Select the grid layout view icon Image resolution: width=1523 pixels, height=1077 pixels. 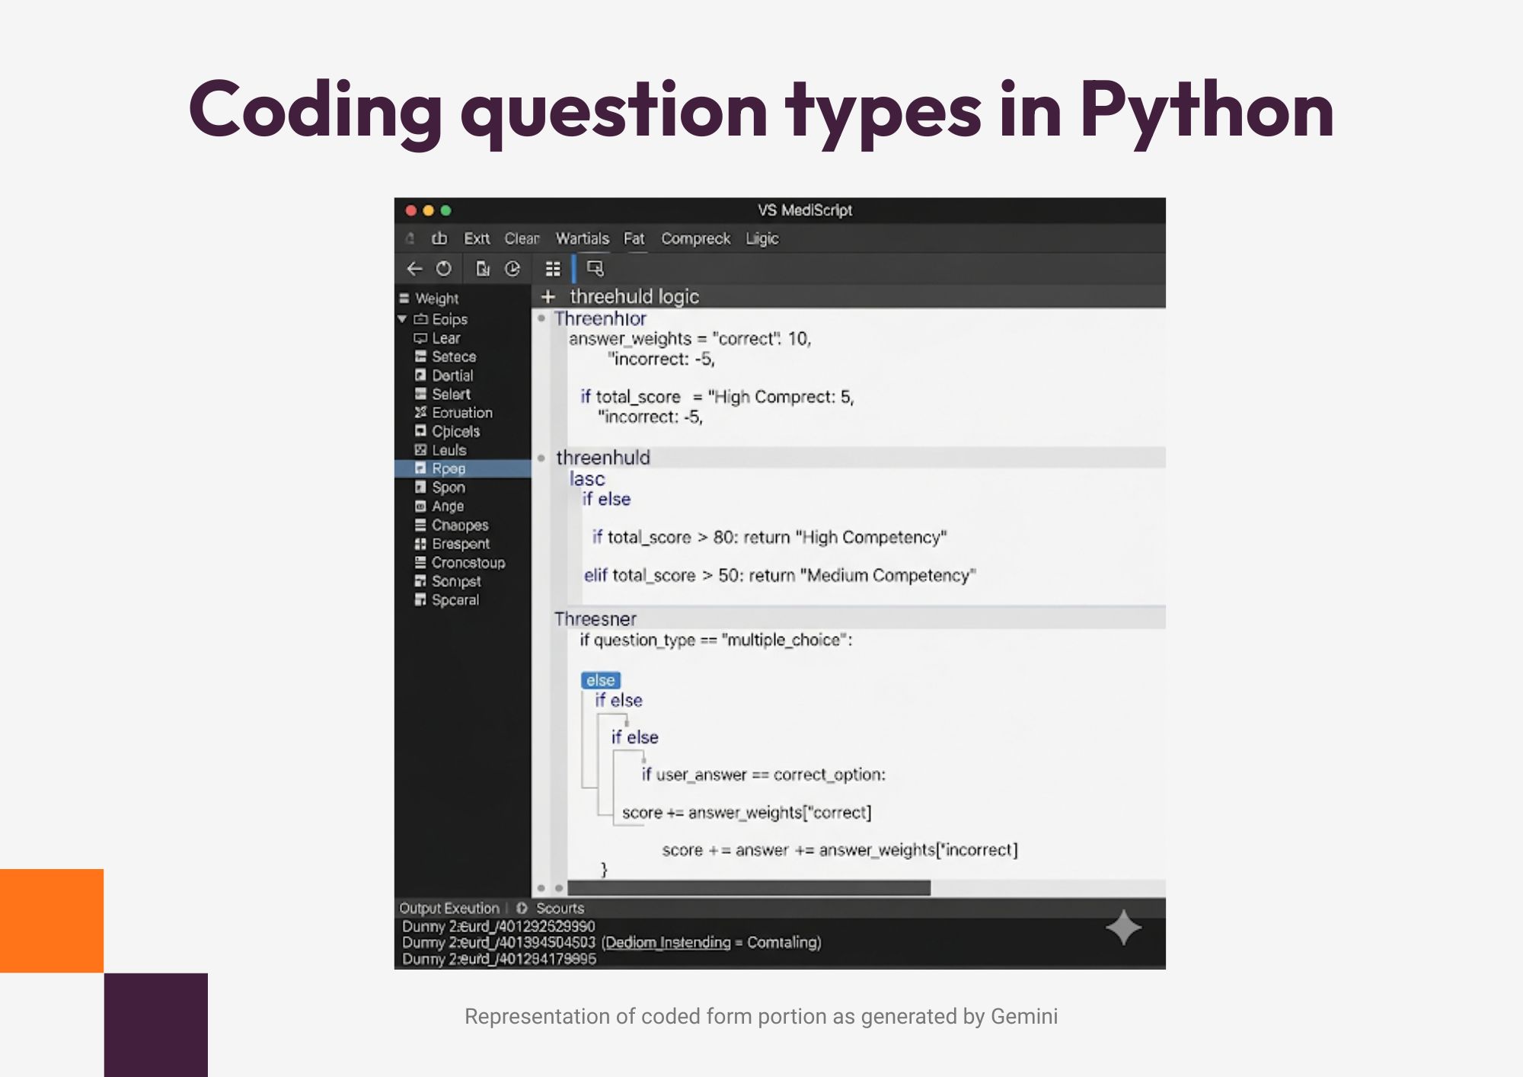tap(553, 269)
